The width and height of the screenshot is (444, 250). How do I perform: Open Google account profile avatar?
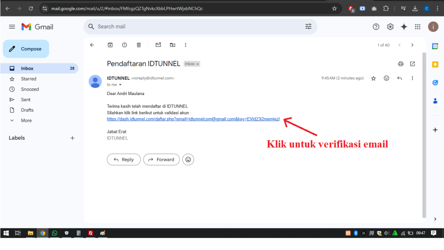pos(433,26)
